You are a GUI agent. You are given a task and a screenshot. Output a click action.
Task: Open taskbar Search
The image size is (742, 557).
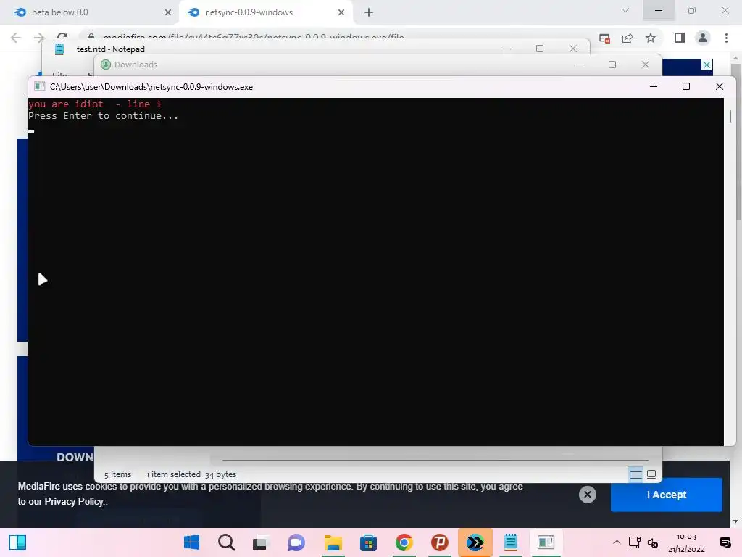(x=227, y=542)
